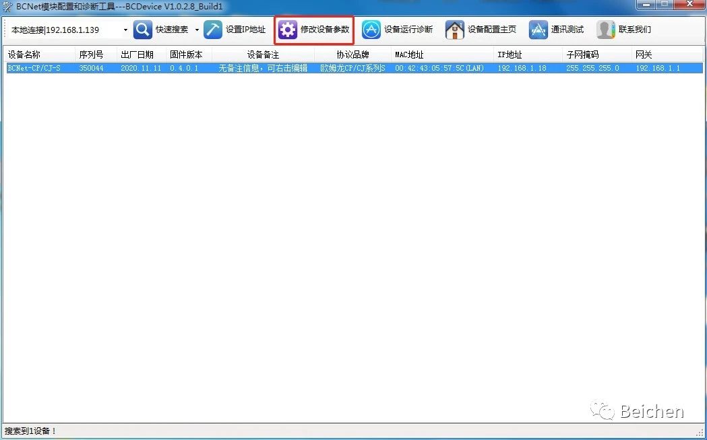This screenshot has width=707, height=440.
Task: Click the contact us person icon
Action: coord(605,30)
